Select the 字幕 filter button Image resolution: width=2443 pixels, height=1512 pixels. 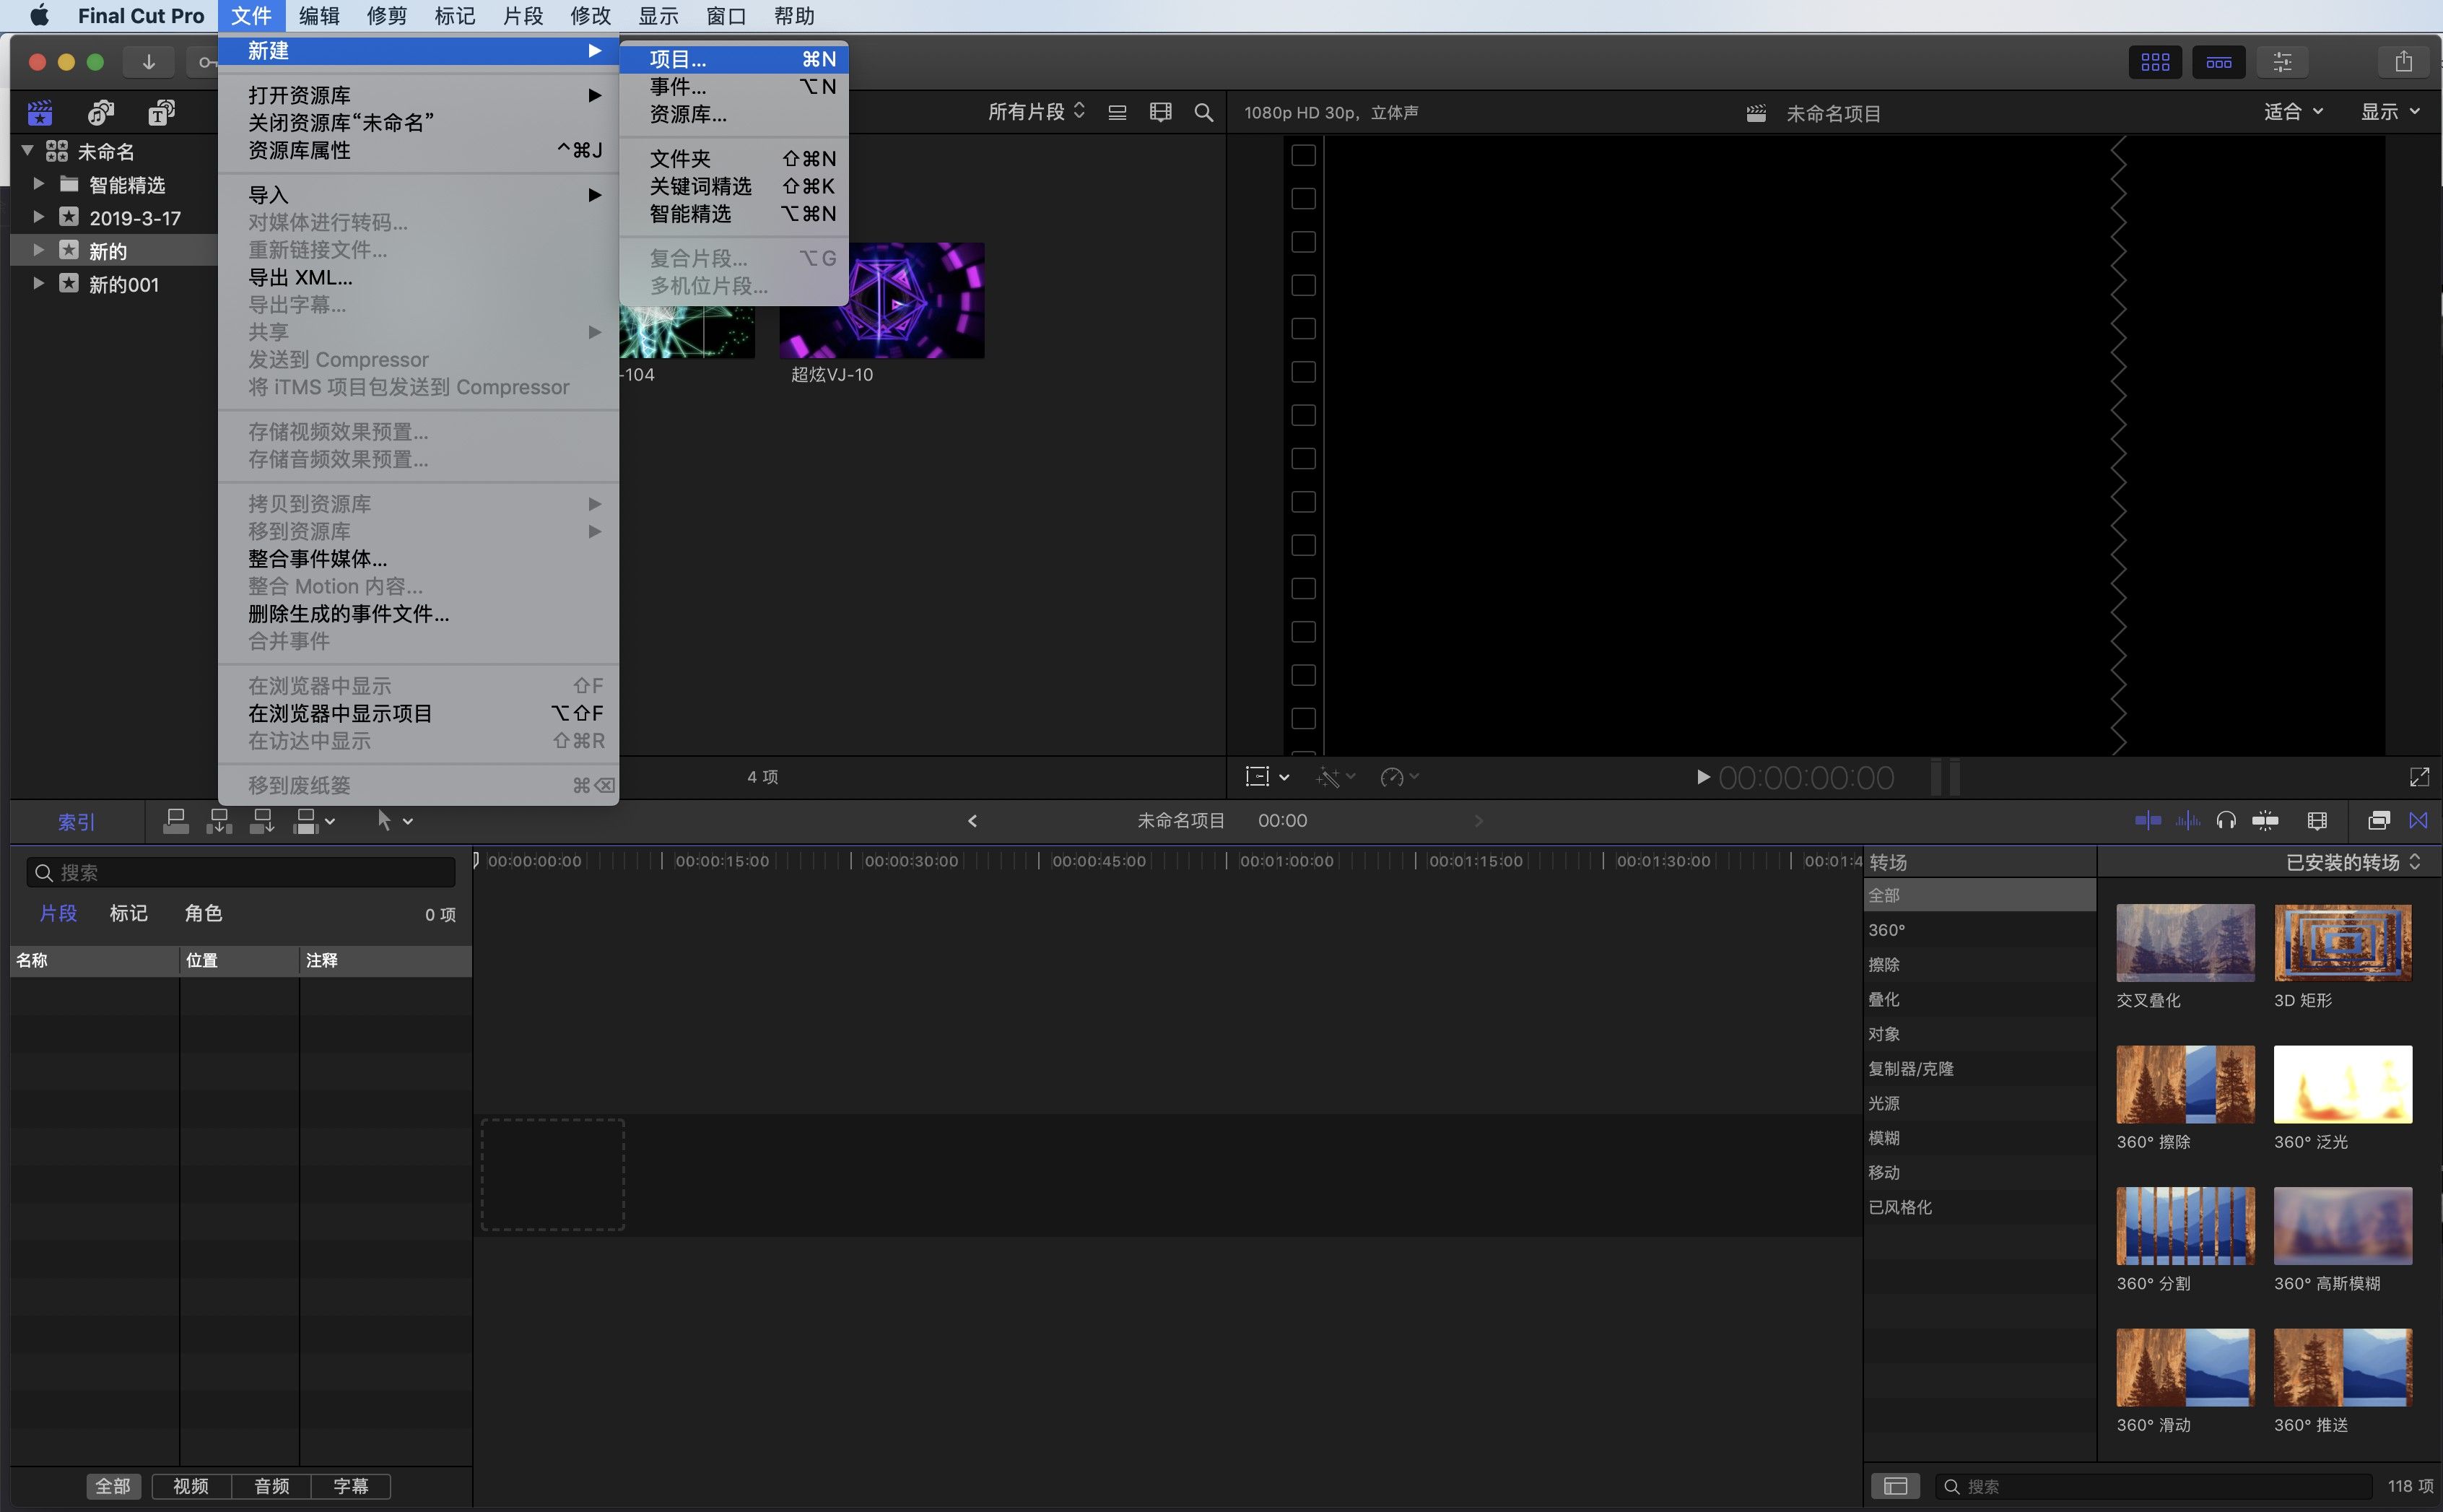[x=350, y=1485]
